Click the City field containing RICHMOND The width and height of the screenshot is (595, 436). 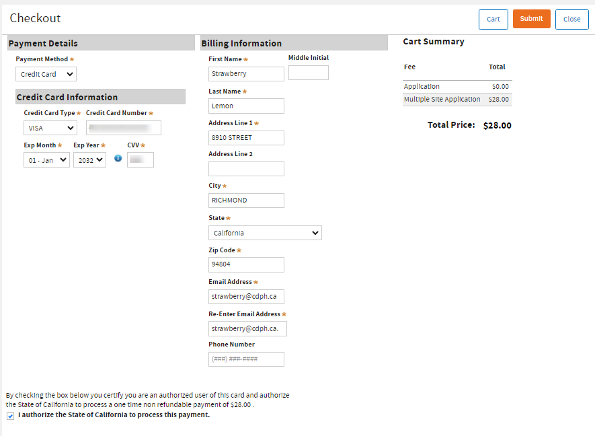point(246,201)
